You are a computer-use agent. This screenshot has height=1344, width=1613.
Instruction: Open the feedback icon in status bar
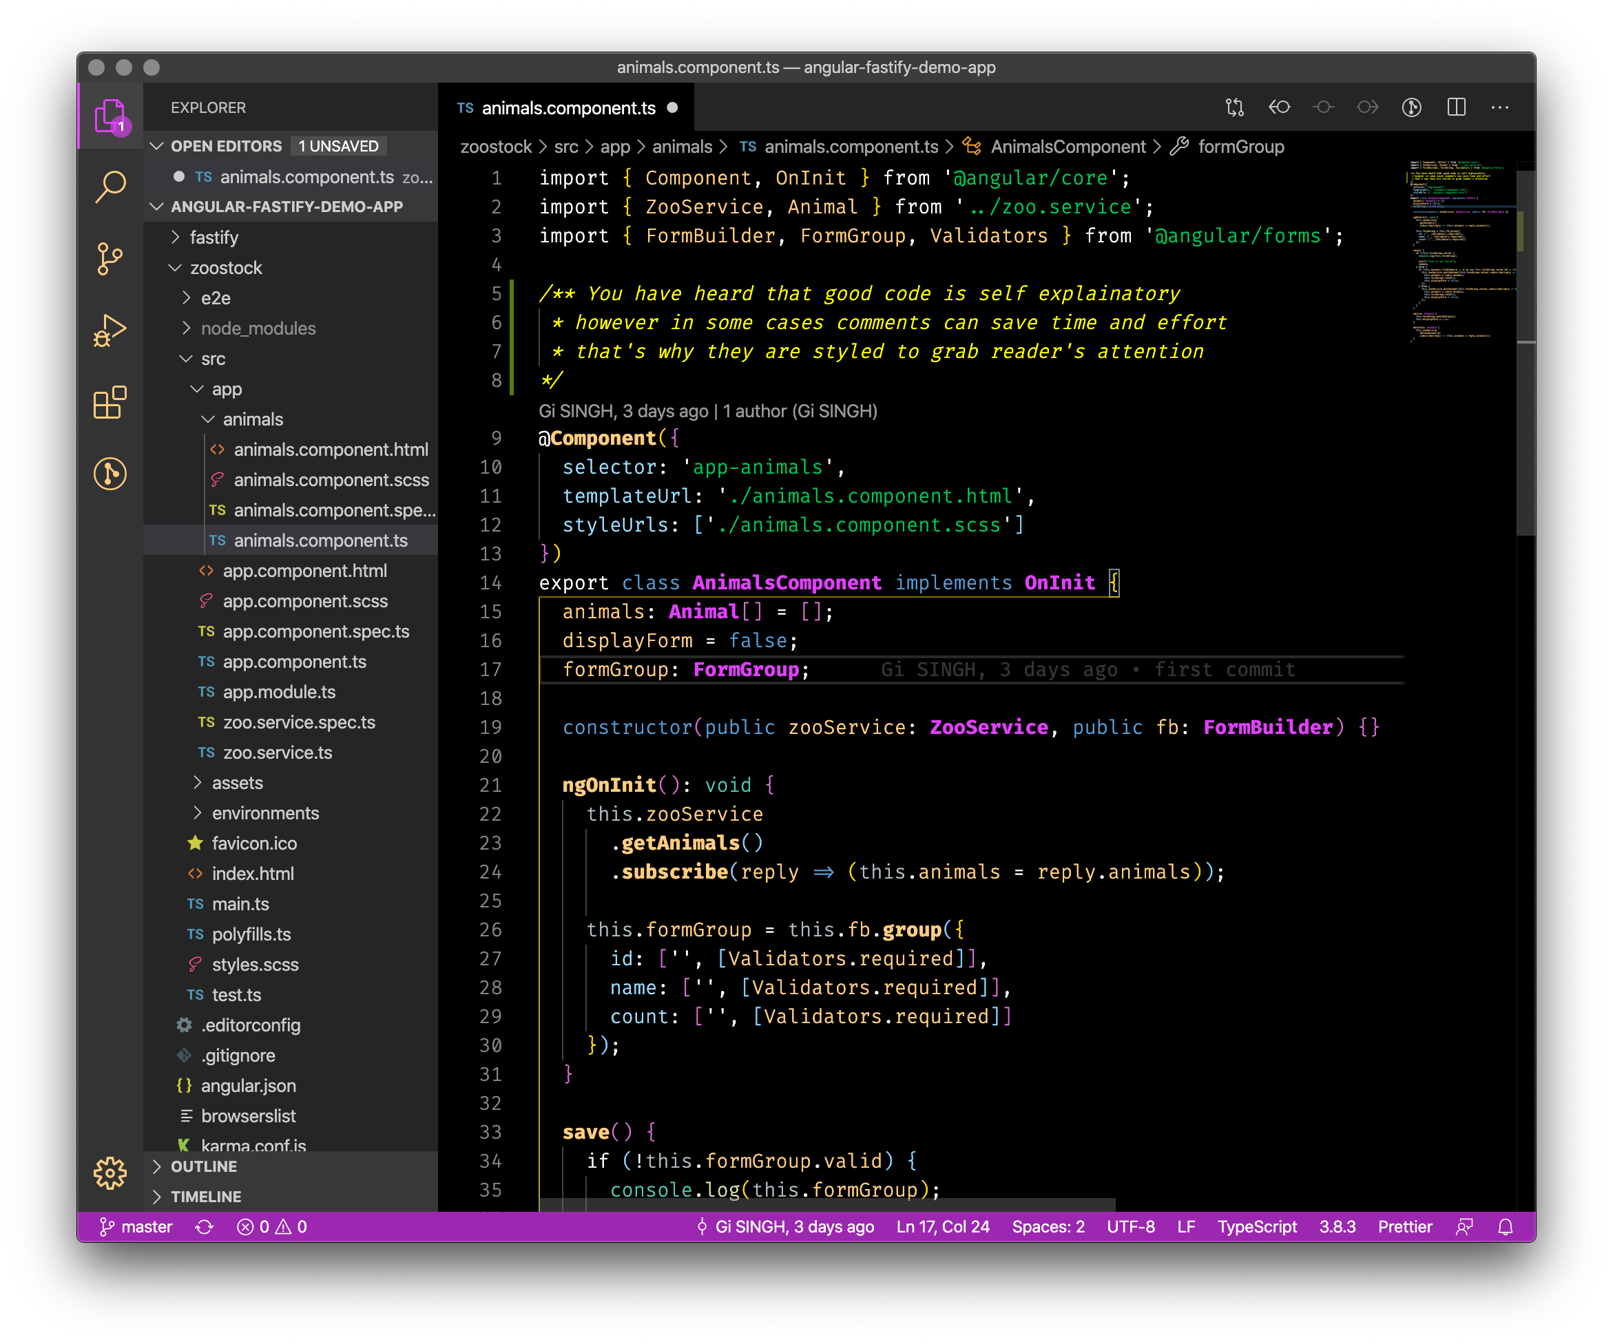tap(1464, 1226)
